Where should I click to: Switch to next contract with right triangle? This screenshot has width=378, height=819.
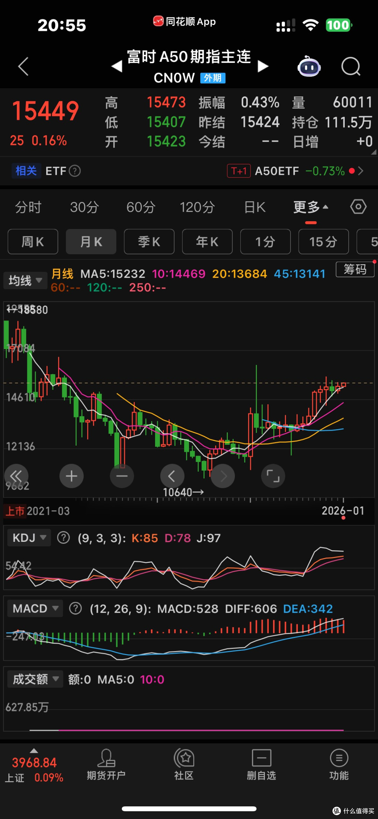click(x=263, y=66)
